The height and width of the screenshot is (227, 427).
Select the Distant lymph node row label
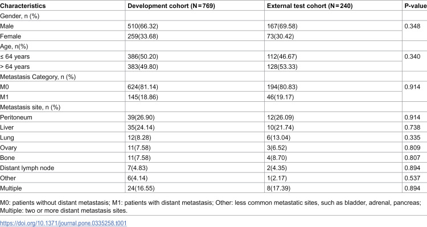(x=27, y=168)
